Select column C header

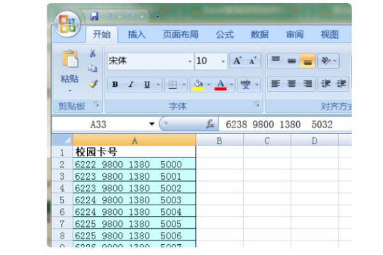[267, 140]
